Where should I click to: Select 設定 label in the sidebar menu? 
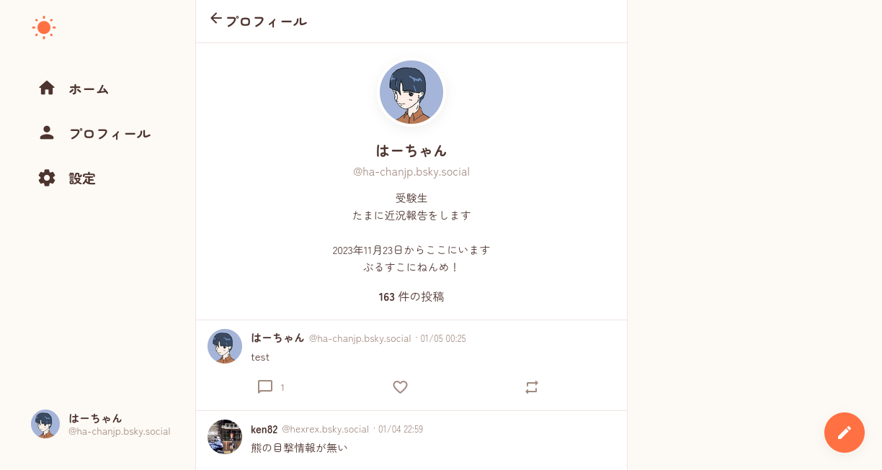coord(82,178)
